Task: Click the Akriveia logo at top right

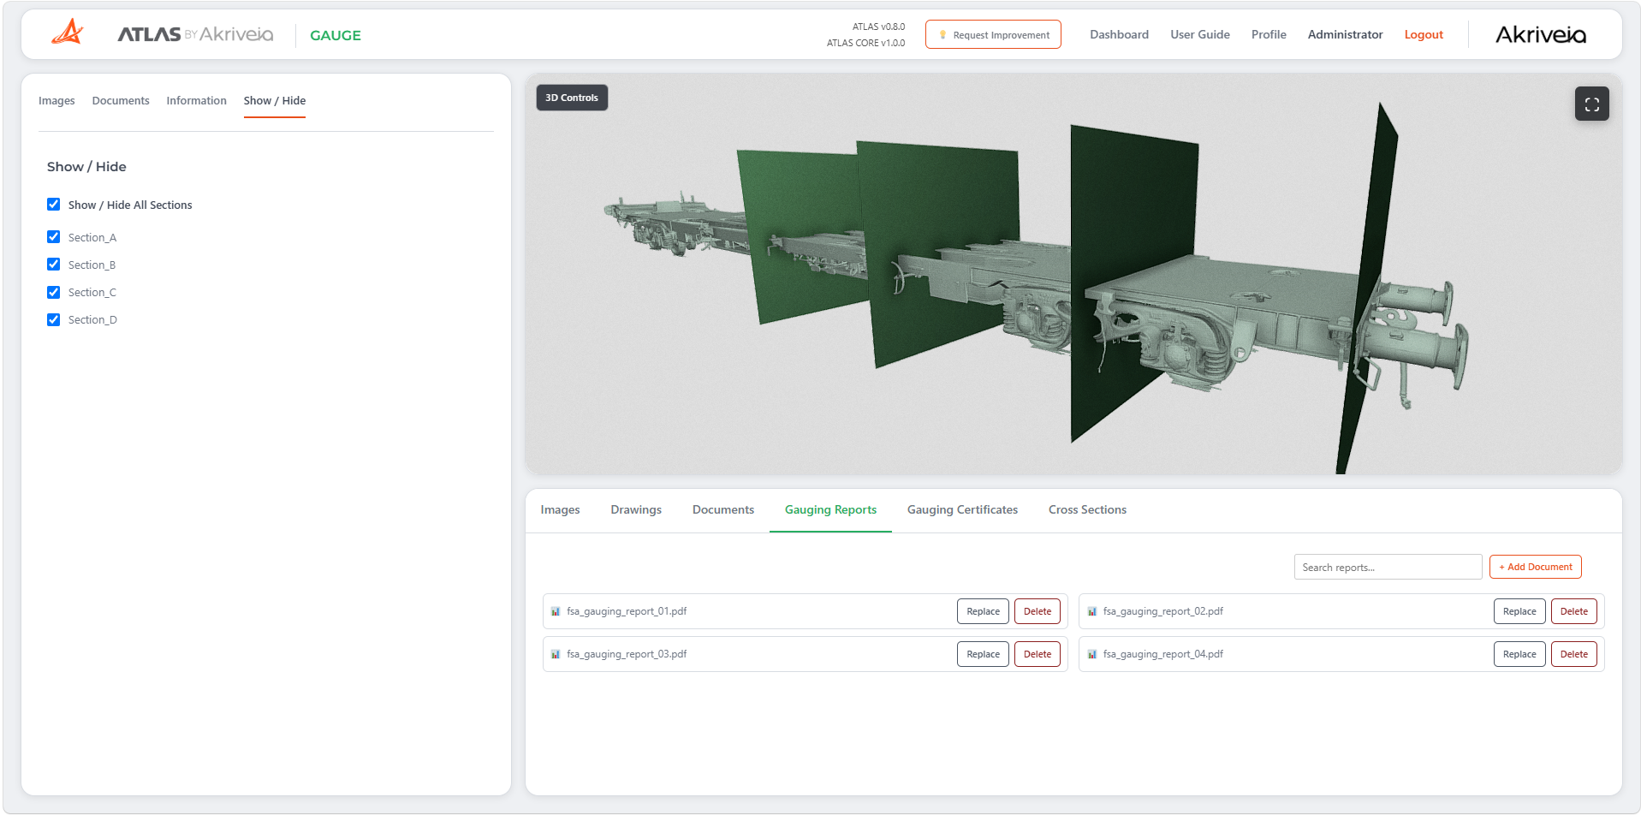Action: tap(1540, 34)
